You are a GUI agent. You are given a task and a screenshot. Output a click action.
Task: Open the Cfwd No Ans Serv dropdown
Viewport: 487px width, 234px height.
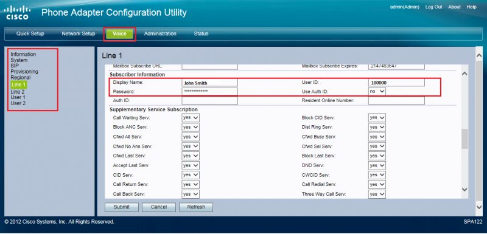(x=191, y=146)
